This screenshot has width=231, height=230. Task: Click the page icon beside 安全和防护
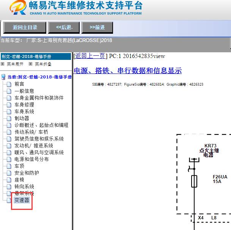pos(9,173)
